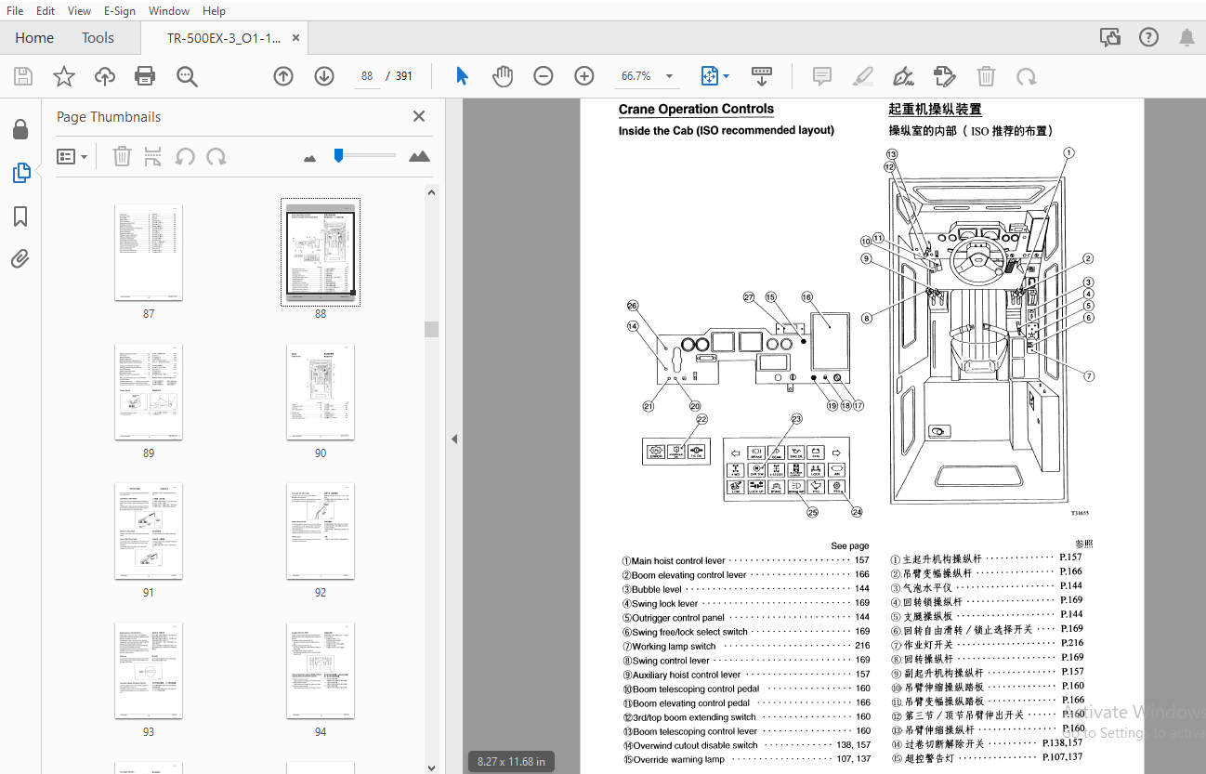
Task: Delete selected pages in thumbnails panel
Action: 122,156
